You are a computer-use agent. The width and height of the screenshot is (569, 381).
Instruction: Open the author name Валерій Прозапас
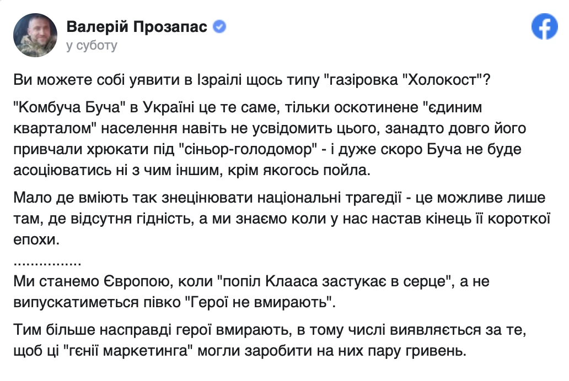click(x=136, y=26)
